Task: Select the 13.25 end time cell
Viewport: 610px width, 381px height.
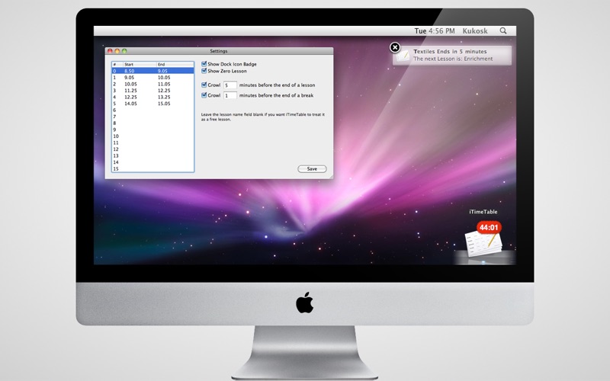Action: tap(164, 98)
